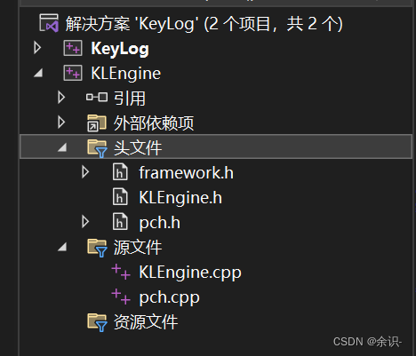Click the pch.cpp source file icon
This screenshot has height=356, width=416.
tap(121, 297)
